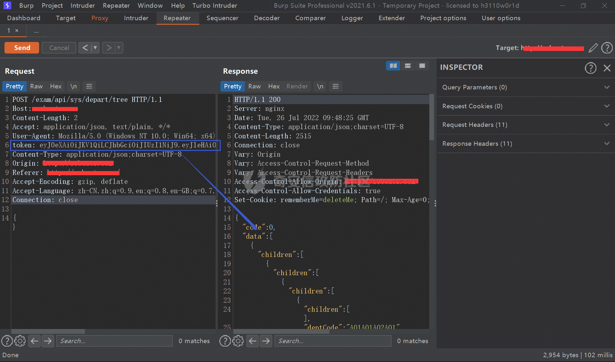Click the Cancel button

coord(59,48)
